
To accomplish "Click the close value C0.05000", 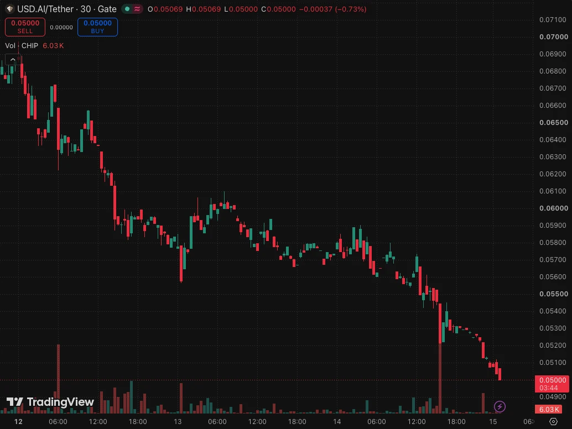I will coord(278,9).
